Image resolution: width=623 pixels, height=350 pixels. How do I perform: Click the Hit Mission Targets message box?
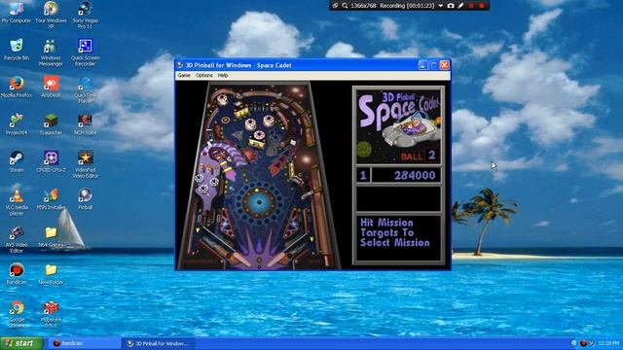point(398,237)
